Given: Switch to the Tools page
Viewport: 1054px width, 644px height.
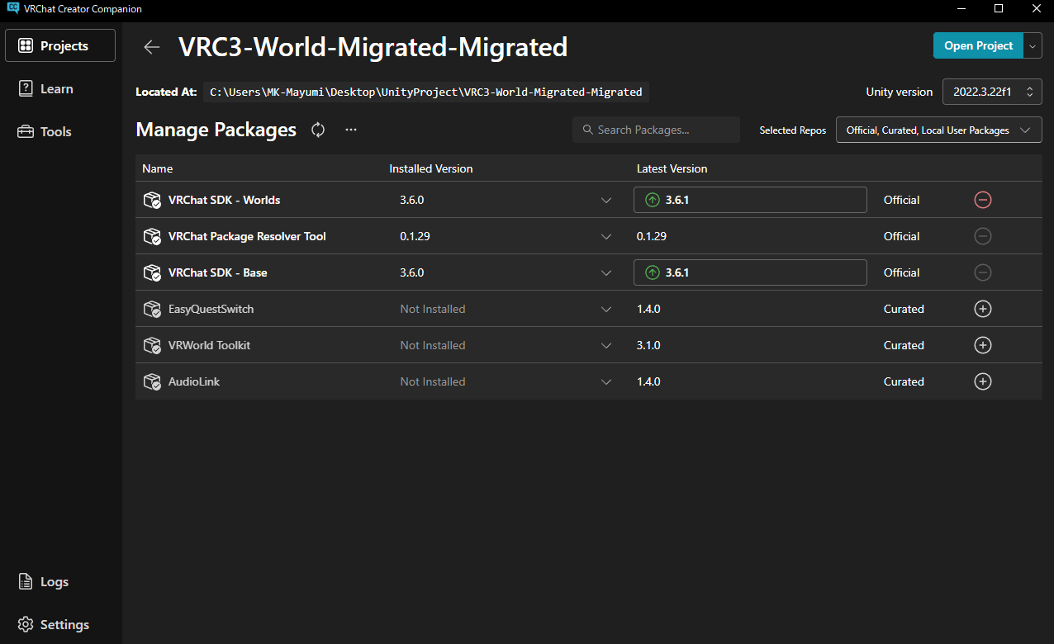Looking at the screenshot, I should (55, 132).
